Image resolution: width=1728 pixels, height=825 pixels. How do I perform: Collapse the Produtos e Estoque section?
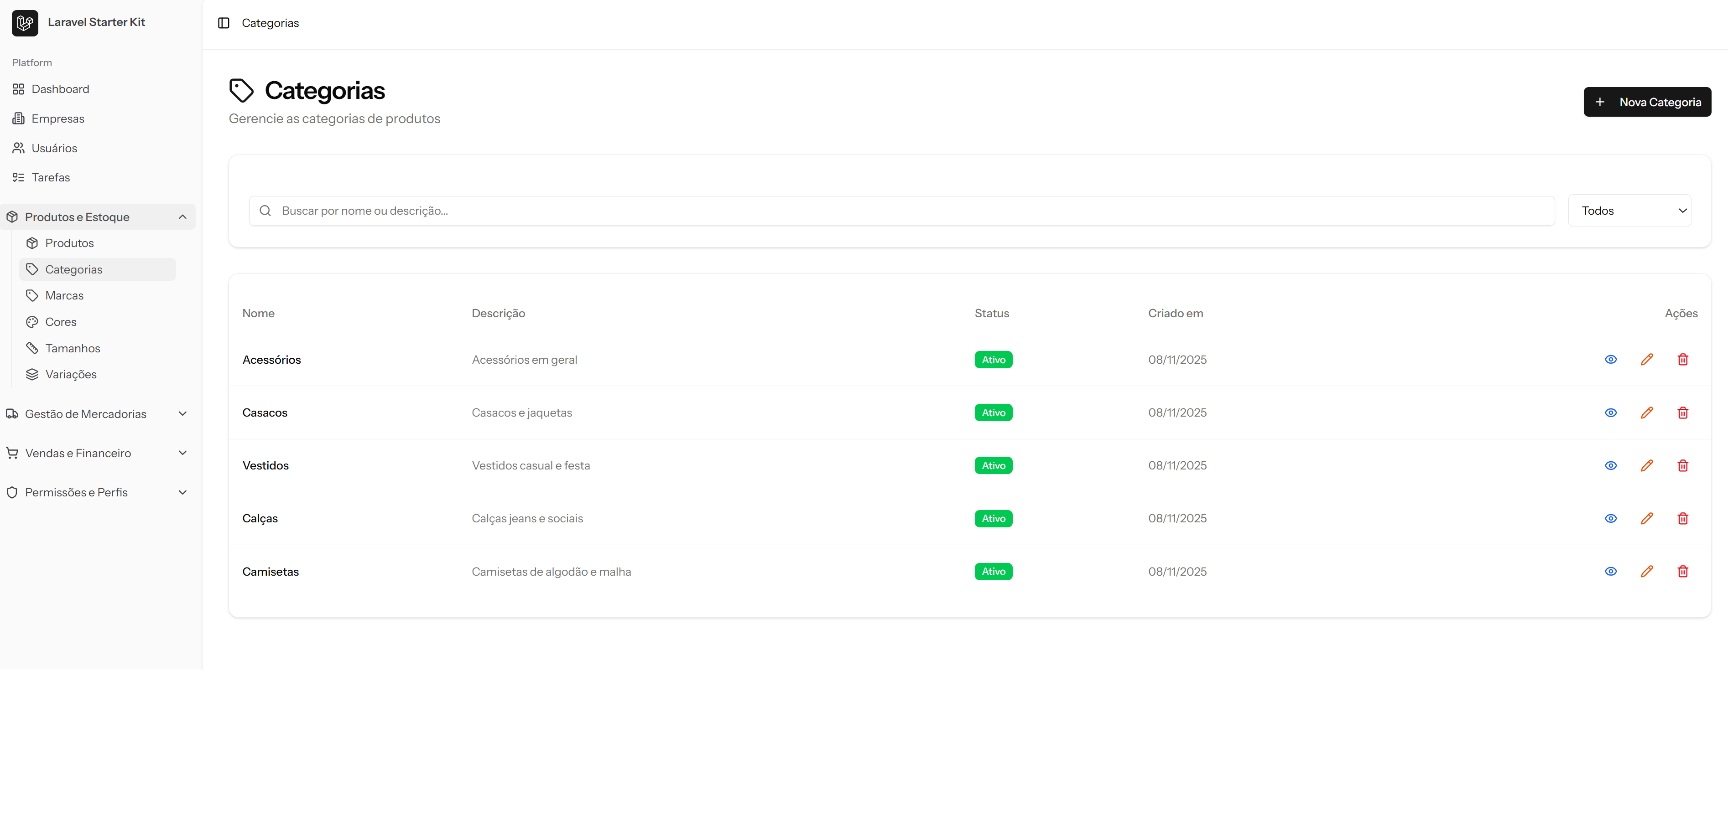pos(98,217)
